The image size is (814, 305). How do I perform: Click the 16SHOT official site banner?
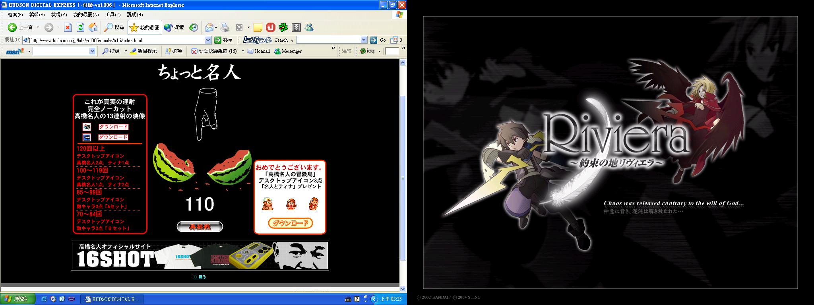click(x=200, y=255)
